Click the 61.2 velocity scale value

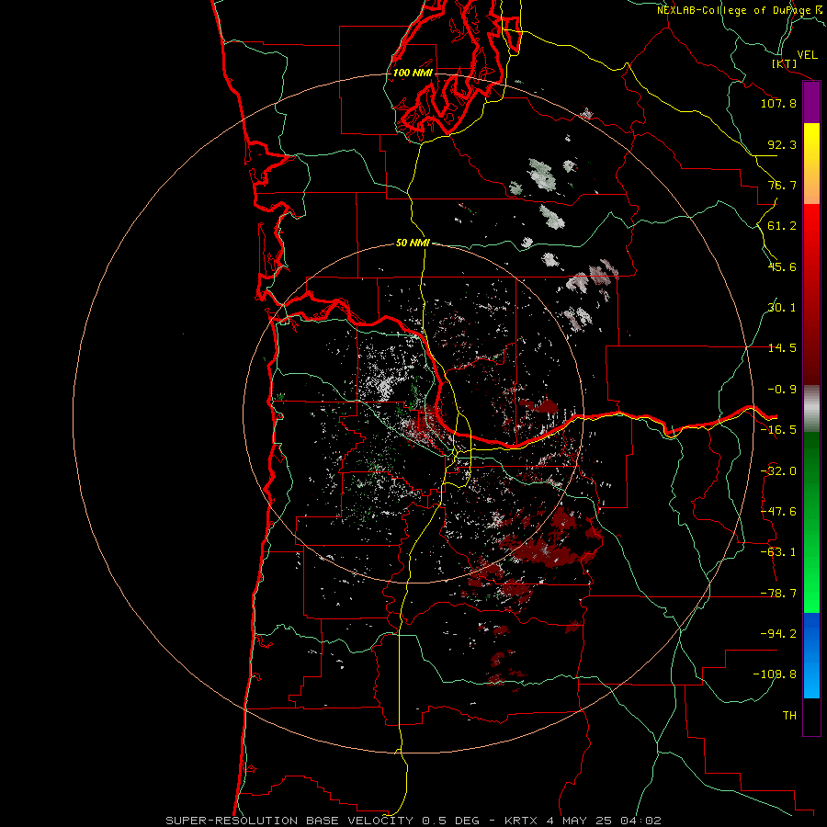click(x=782, y=226)
